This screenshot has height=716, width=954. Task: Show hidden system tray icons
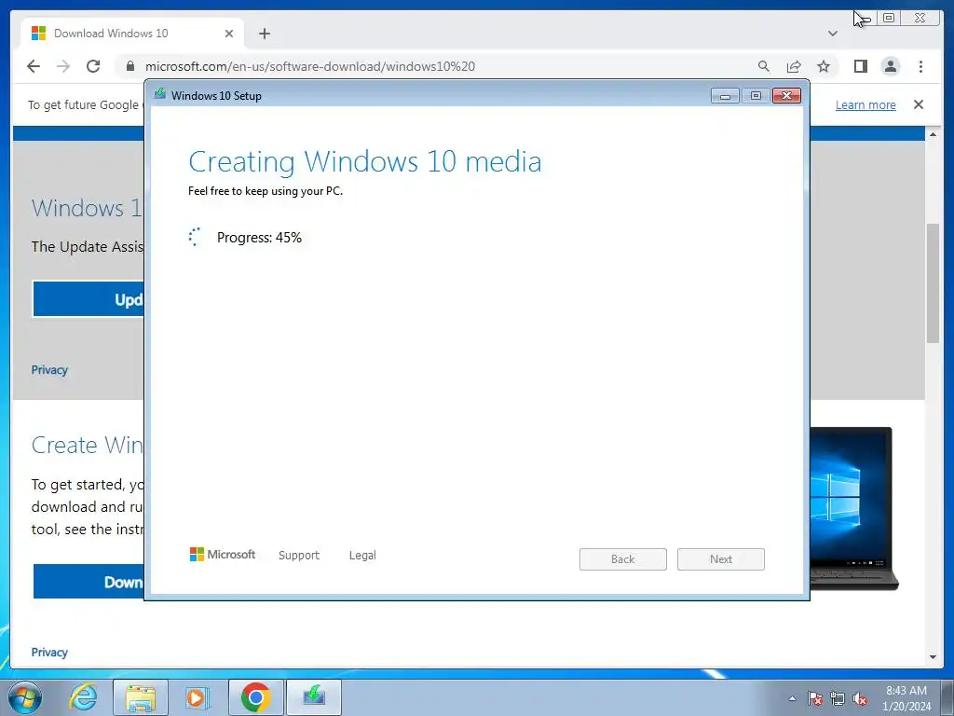coord(792,698)
